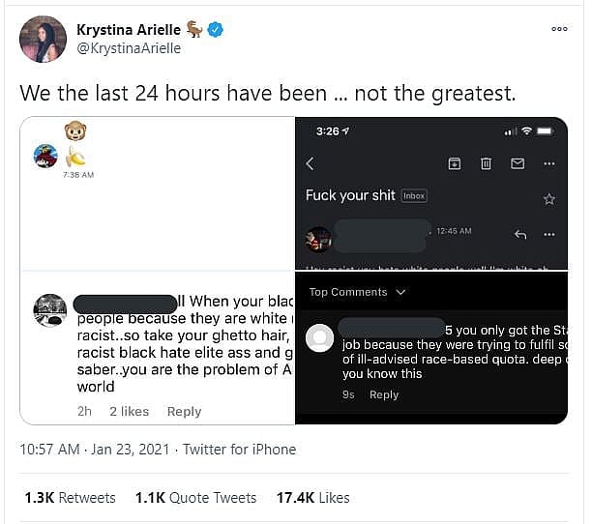Open the email three-dot options menu
Viewport: 592px width, 524px height.
click(549, 234)
